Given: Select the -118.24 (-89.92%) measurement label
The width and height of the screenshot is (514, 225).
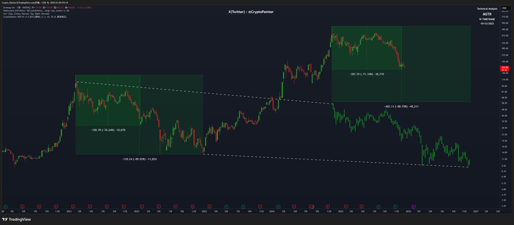Looking at the screenshot, I should 139,159.
